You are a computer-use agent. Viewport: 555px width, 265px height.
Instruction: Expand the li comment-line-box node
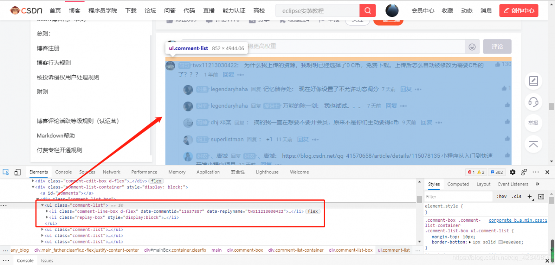[x=47, y=211]
